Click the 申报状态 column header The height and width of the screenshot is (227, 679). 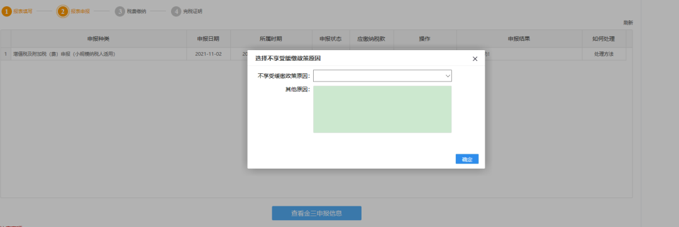pos(331,39)
